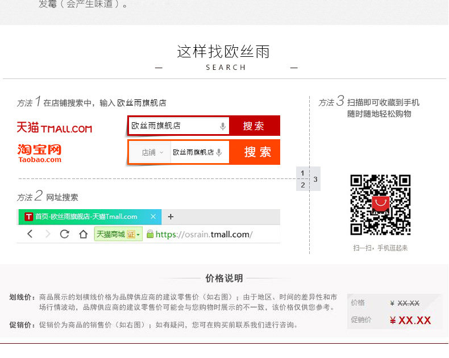The height and width of the screenshot is (358, 449).
Task: Click the 价格说明 heading
Action: pyautogui.click(x=224, y=278)
